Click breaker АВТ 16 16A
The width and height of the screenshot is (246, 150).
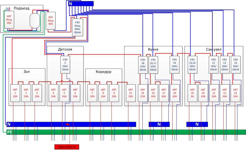(x=153, y=93)
